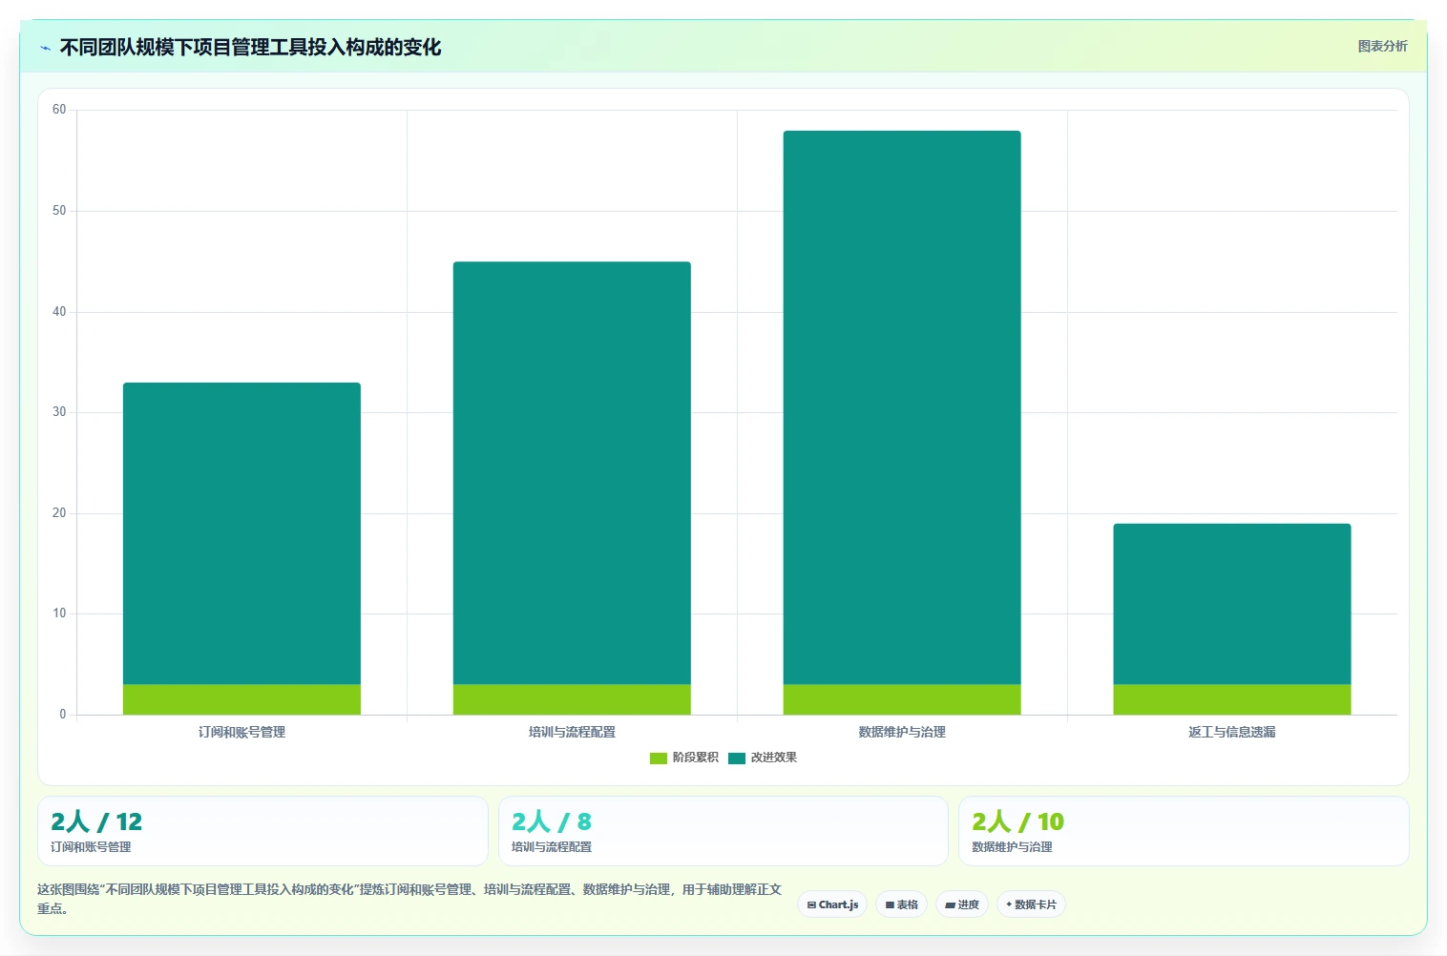Click the description paragraph below the cards
The width and height of the screenshot is (1447, 956).
[x=409, y=899]
